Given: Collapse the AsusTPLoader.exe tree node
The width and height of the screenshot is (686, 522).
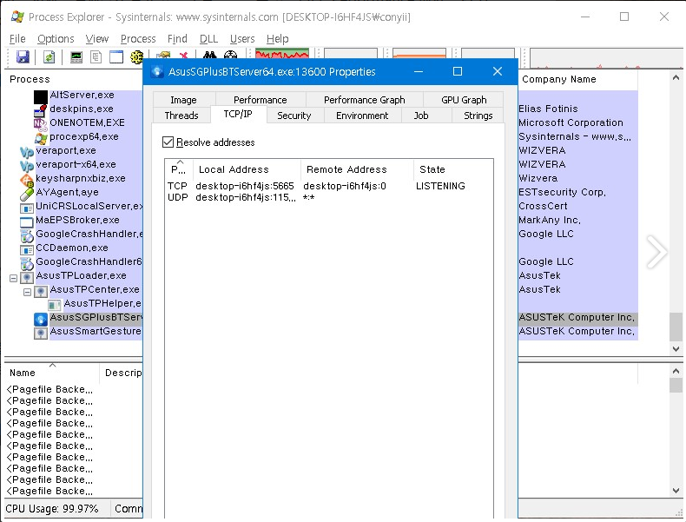Looking at the screenshot, I should [14, 276].
